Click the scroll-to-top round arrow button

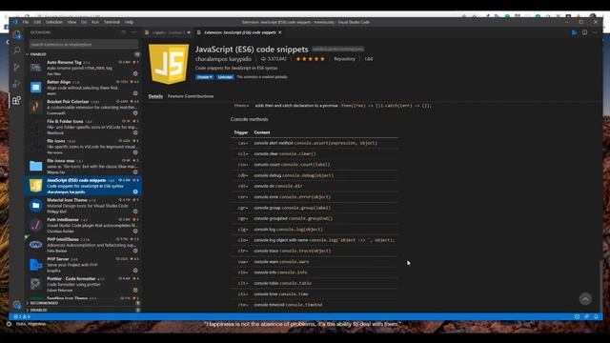585,298
